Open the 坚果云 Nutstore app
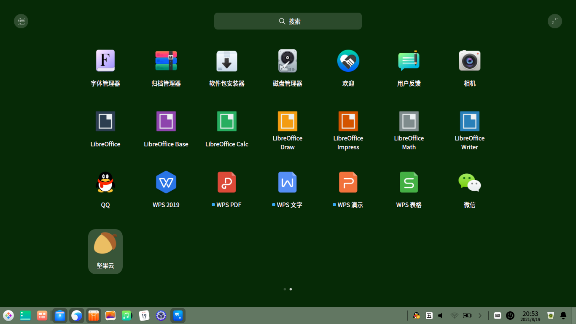The image size is (576, 324). [x=105, y=251]
